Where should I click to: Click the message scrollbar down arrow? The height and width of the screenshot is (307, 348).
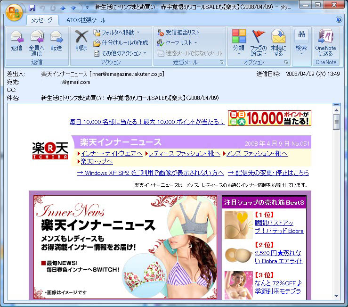[x=336, y=296]
